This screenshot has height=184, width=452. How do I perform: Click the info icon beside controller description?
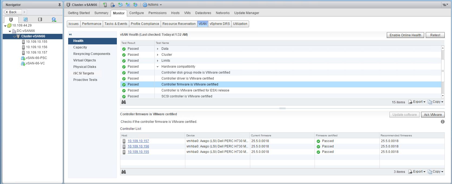[x=443, y=122]
